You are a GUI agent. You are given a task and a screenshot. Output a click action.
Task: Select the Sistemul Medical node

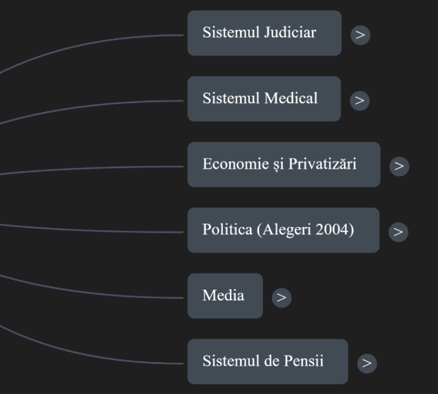[x=264, y=99]
